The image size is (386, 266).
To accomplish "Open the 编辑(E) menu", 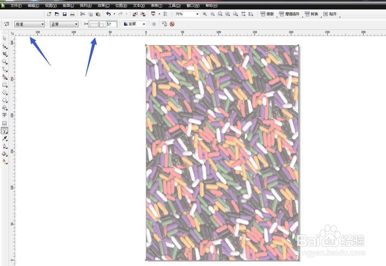I will pyautogui.click(x=33, y=6).
